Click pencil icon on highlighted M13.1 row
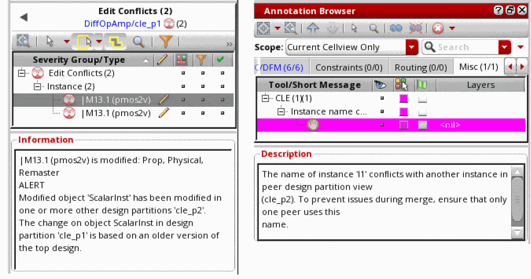 164,99
